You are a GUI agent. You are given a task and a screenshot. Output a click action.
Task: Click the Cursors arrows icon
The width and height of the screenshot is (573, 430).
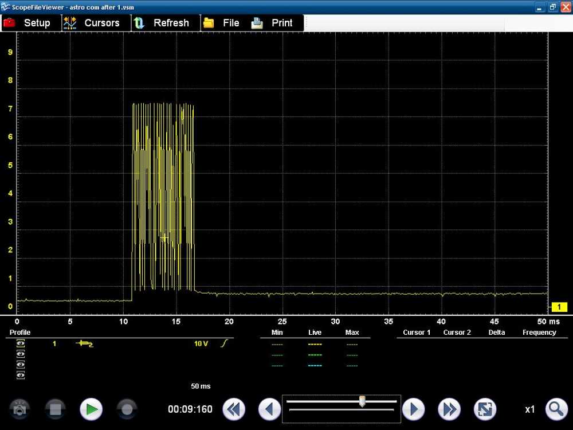point(70,23)
